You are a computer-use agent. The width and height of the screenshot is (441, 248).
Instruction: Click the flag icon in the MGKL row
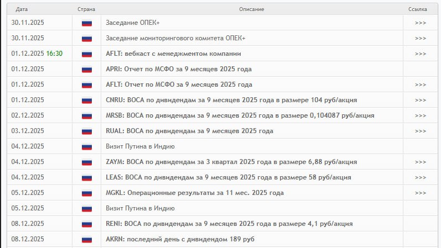(86, 193)
